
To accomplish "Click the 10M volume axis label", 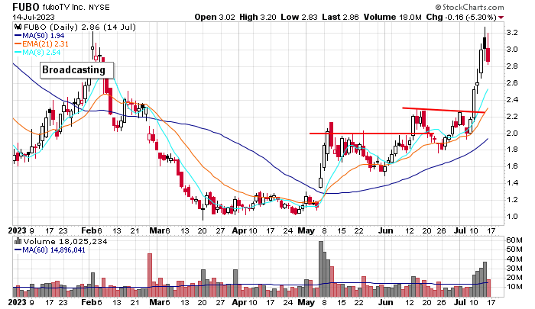I will pos(514,287).
